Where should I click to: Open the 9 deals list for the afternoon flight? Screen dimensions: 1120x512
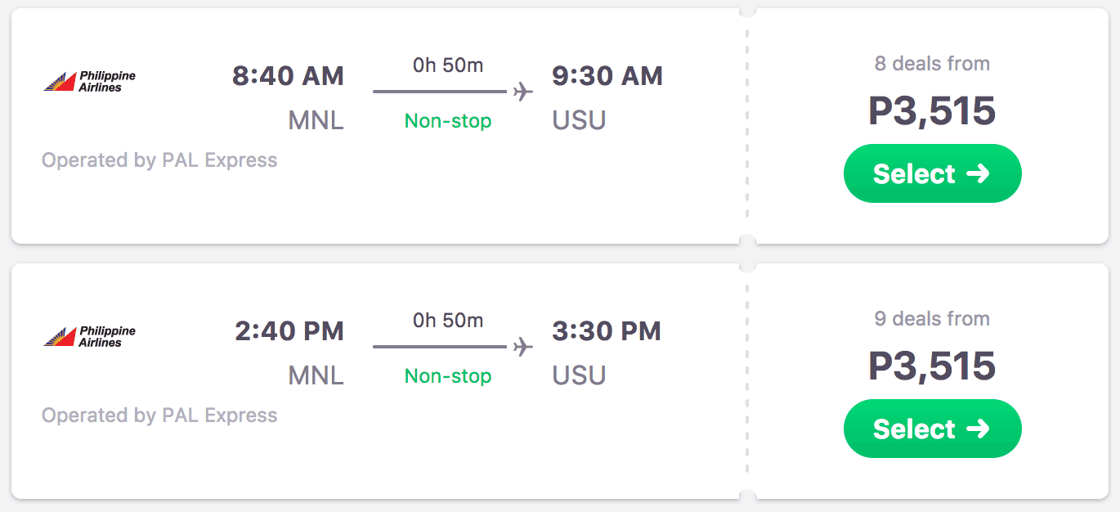point(932,318)
